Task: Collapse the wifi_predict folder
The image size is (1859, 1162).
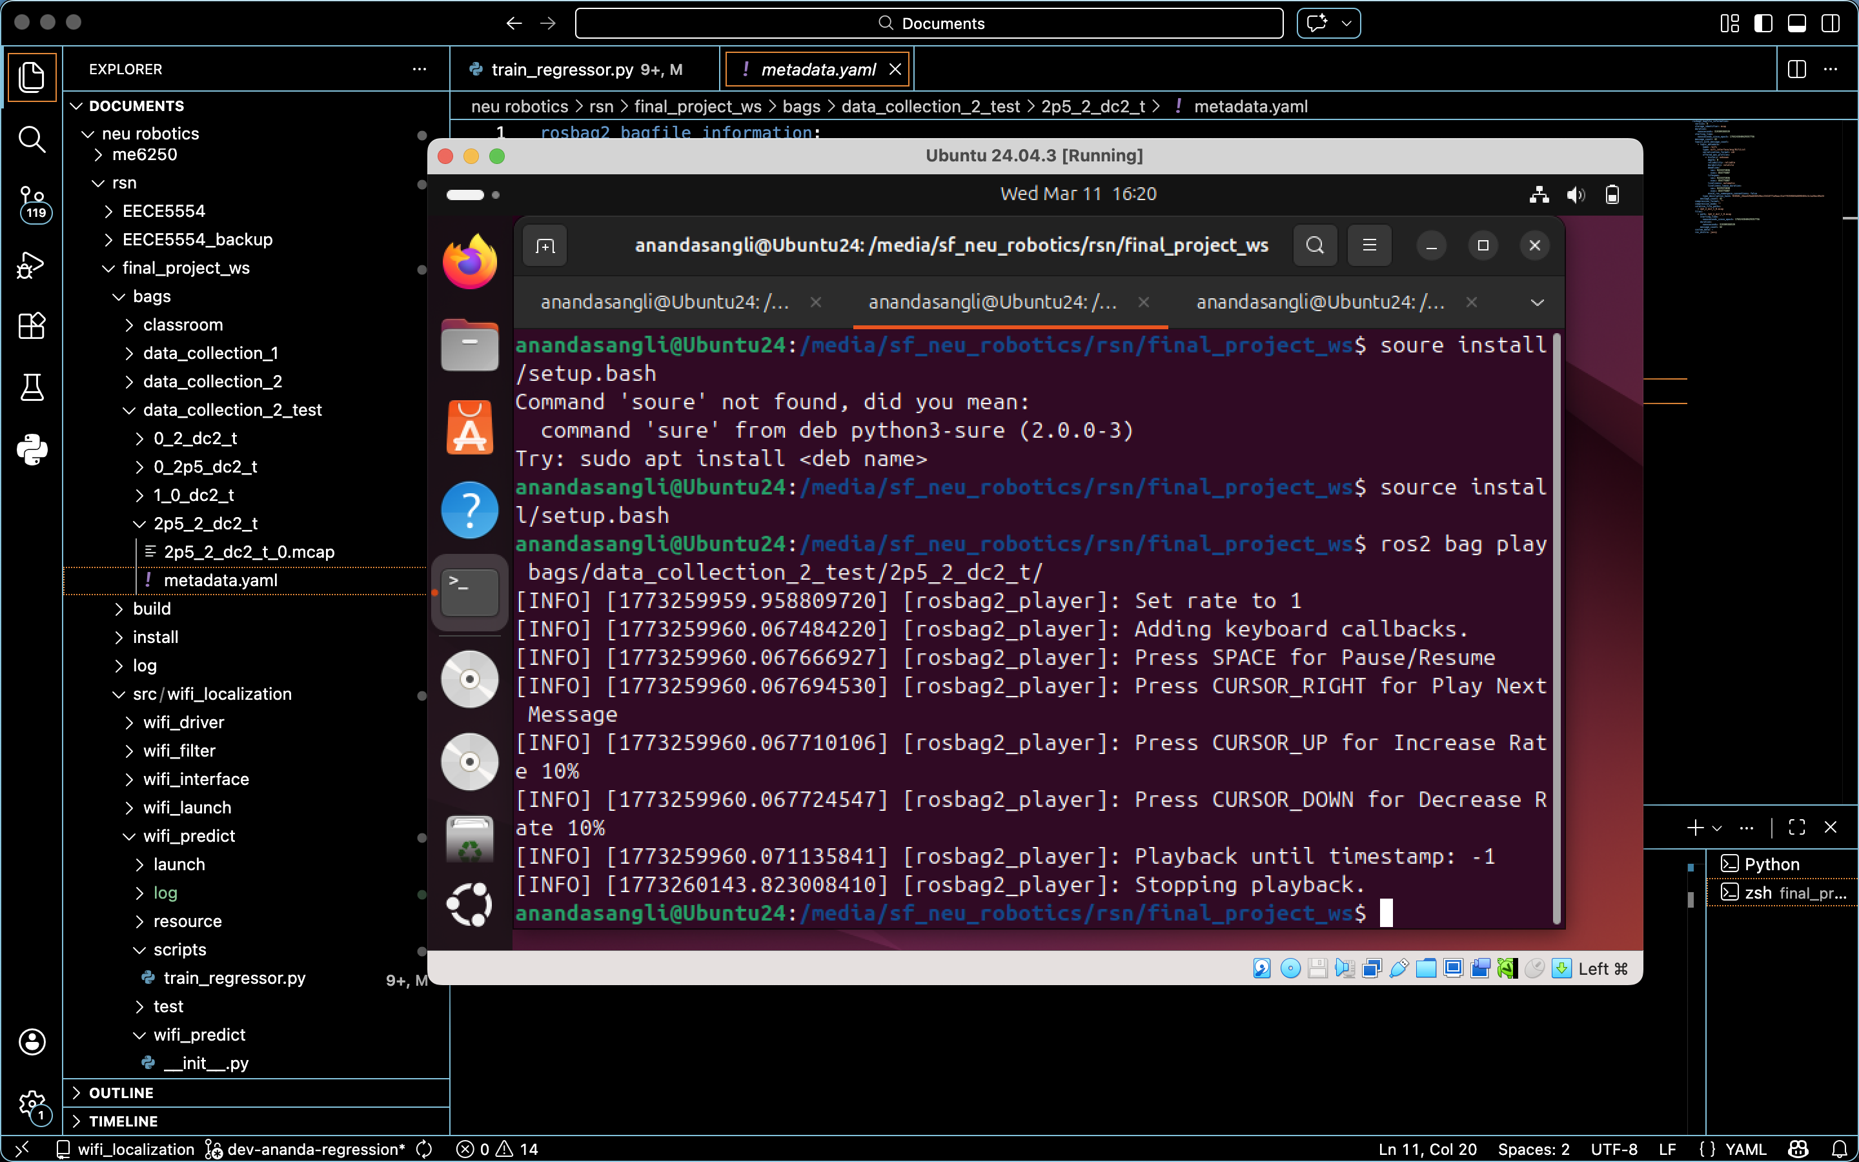Action: pyautogui.click(x=189, y=835)
